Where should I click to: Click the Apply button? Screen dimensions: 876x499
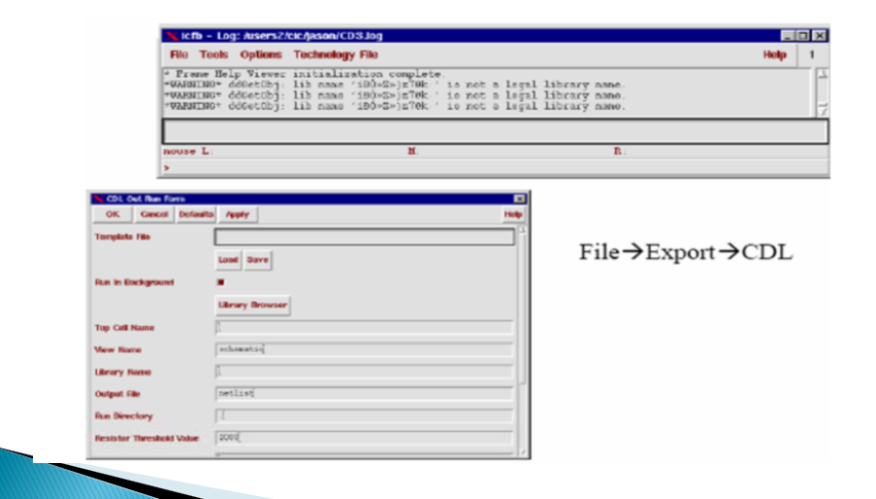(x=238, y=215)
